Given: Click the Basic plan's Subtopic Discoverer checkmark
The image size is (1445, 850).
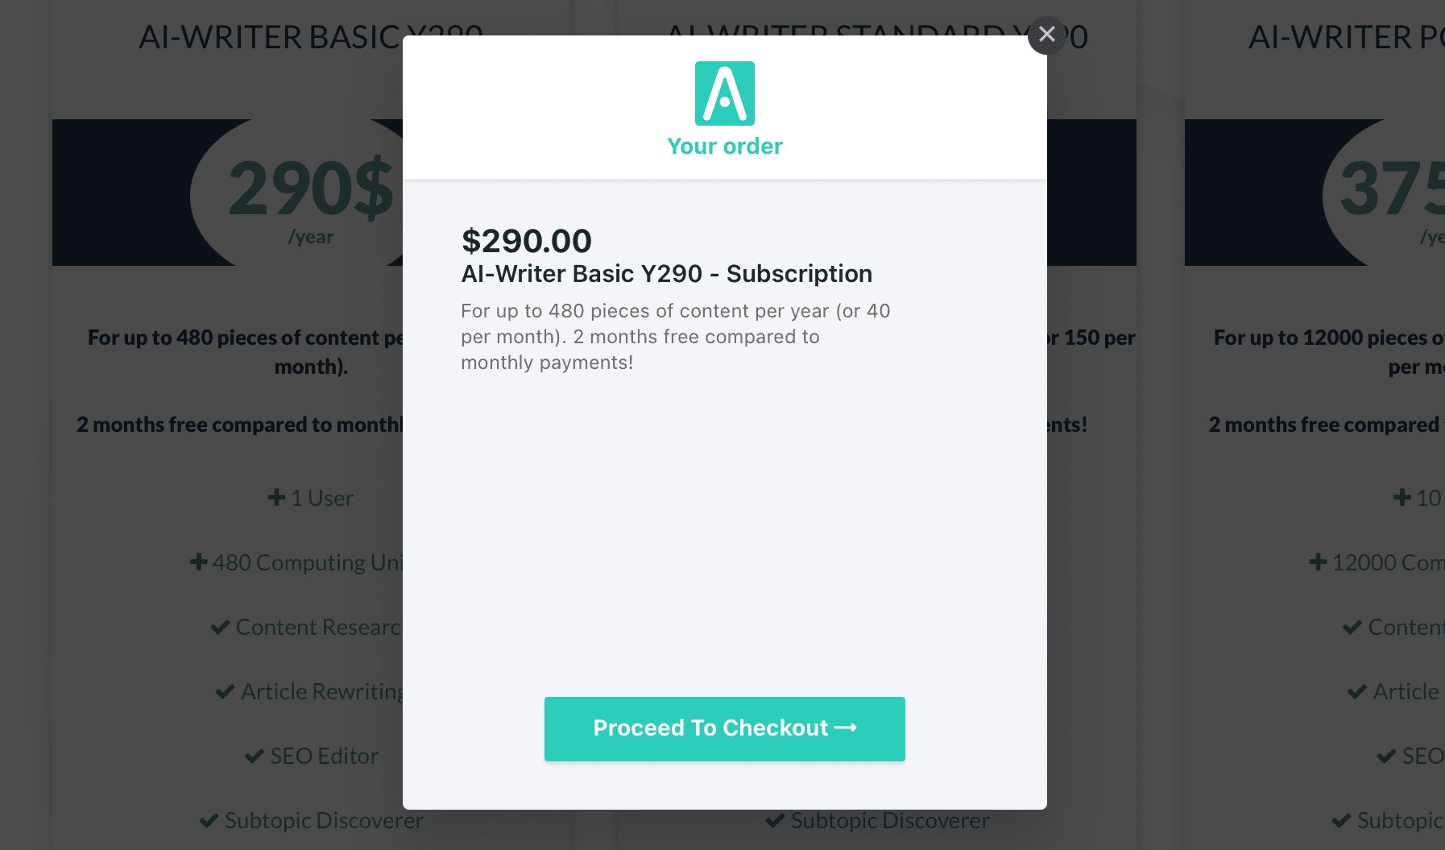Looking at the screenshot, I should click(x=209, y=820).
